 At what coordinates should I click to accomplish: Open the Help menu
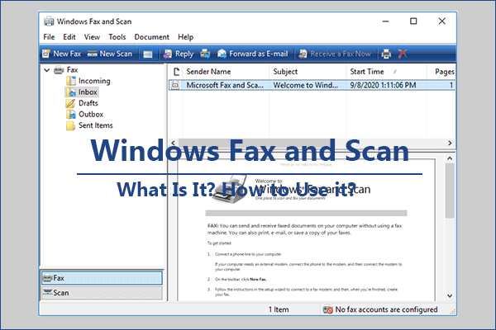click(x=185, y=37)
